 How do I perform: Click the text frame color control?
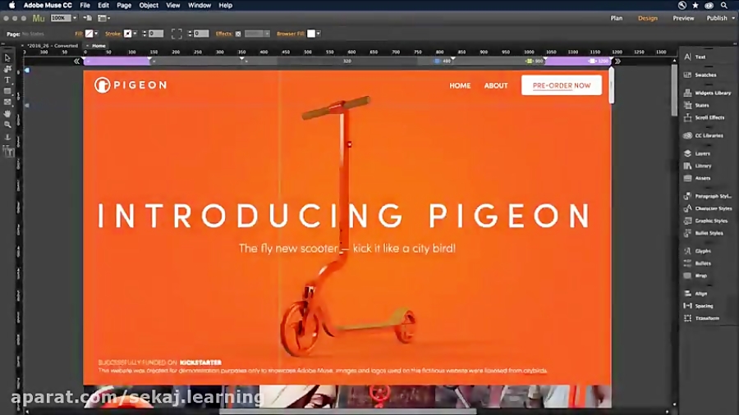click(8, 152)
